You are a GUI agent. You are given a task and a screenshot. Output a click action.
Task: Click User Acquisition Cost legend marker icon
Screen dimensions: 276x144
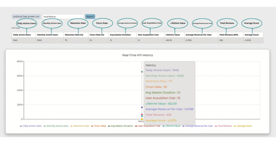coord(136,126)
